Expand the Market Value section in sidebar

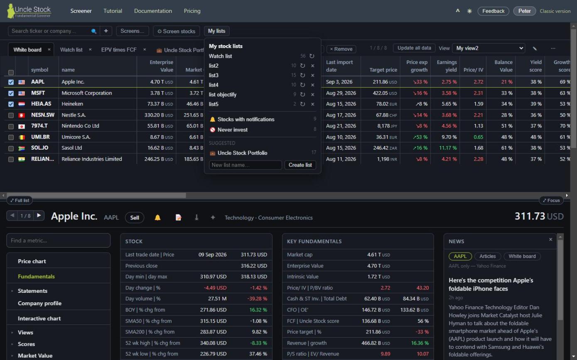point(12,355)
